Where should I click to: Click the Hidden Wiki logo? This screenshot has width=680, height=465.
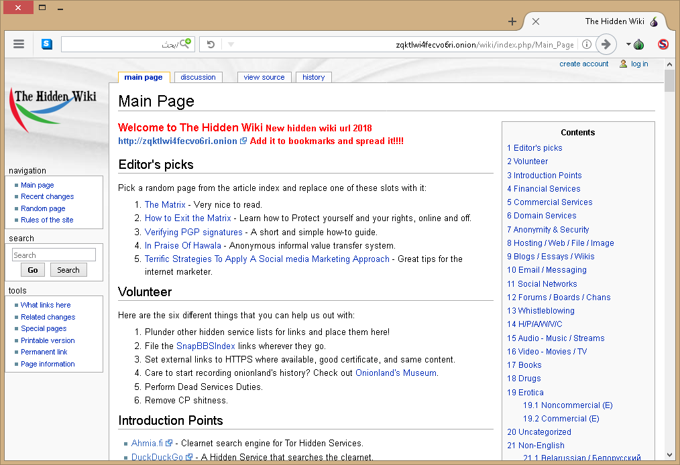(54, 110)
